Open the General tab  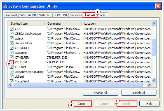tap(11, 15)
